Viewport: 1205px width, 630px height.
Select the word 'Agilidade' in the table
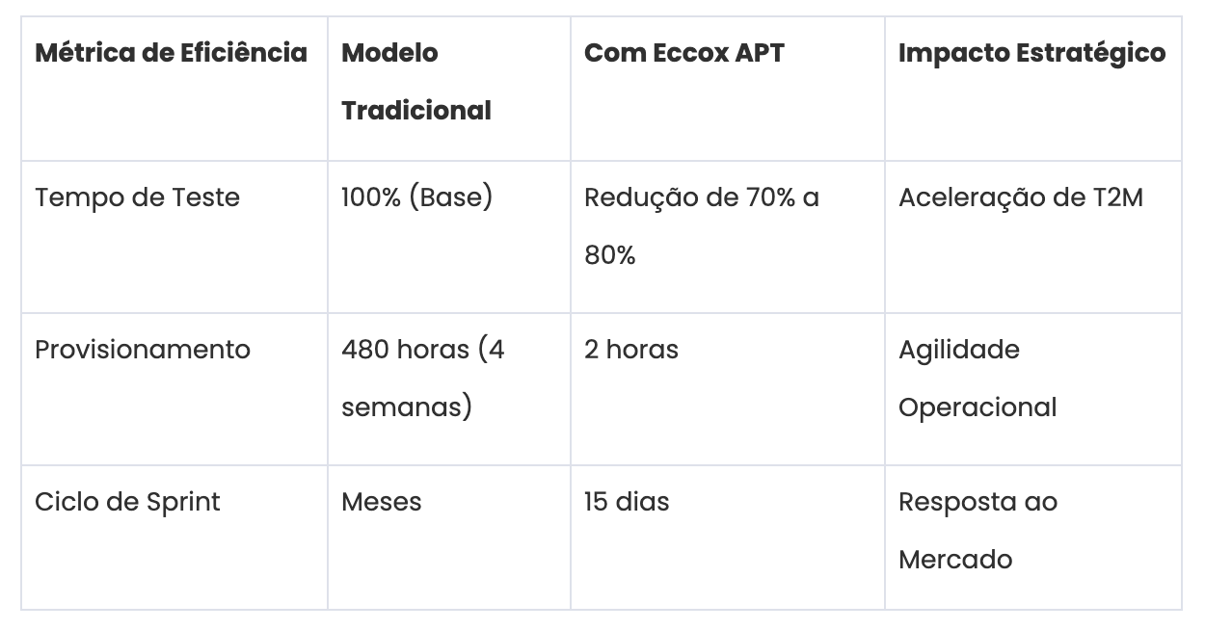(958, 350)
